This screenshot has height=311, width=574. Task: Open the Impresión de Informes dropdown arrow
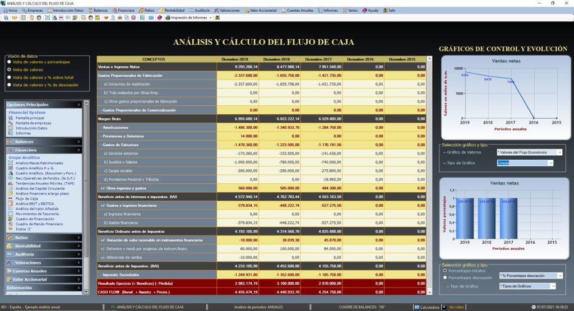[211, 17]
